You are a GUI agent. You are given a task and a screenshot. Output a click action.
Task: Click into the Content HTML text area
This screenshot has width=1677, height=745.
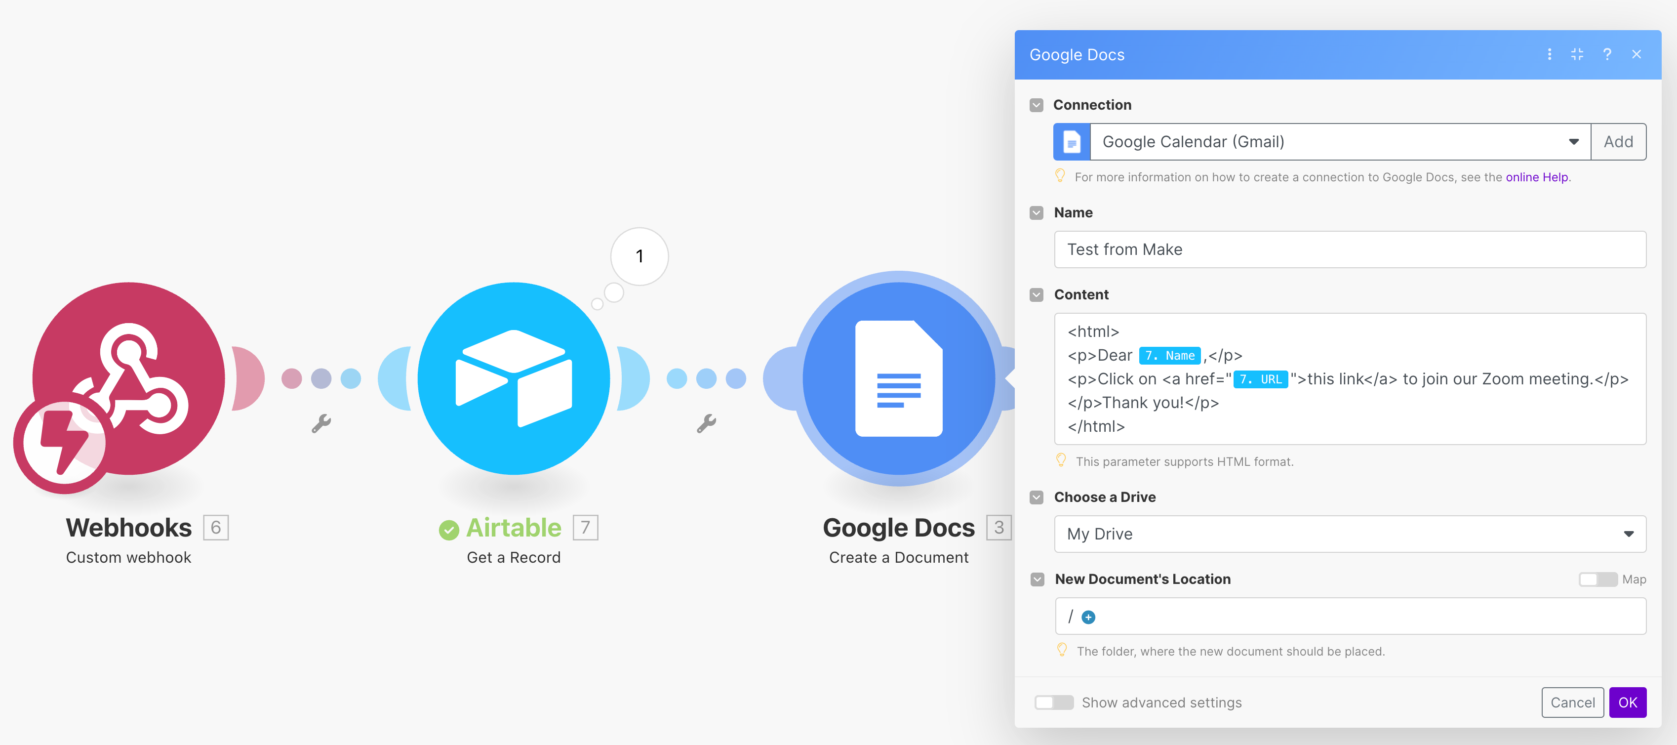[x=1350, y=379]
